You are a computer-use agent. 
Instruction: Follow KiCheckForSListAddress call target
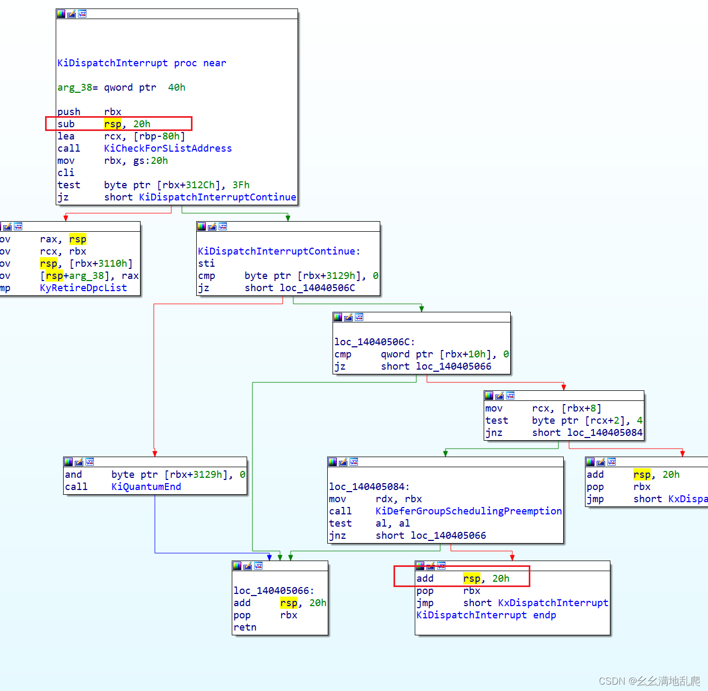pyautogui.click(x=168, y=148)
